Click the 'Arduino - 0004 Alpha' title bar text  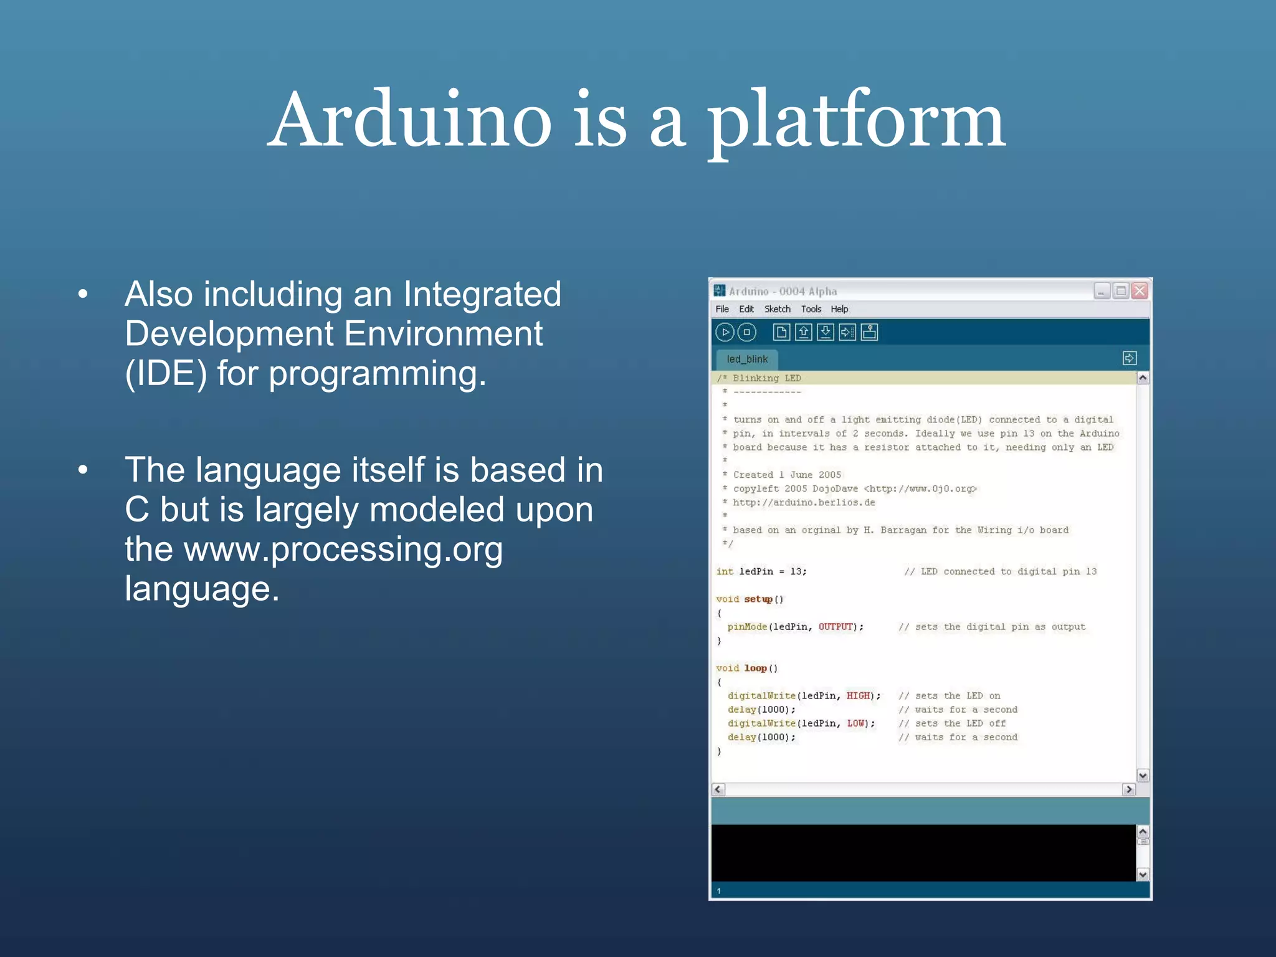(x=783, y=291)
